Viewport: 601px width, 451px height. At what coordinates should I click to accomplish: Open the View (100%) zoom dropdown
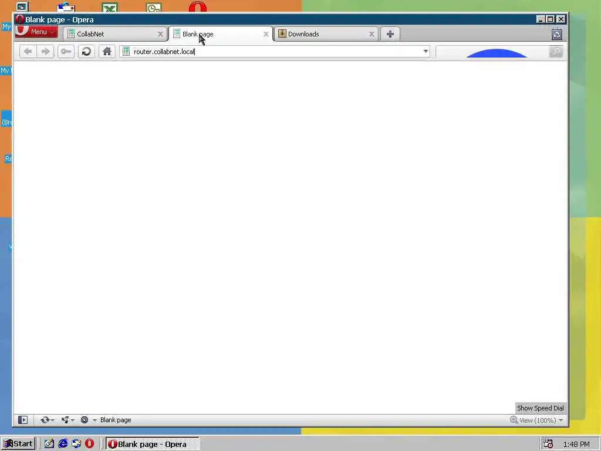[542, 420]
